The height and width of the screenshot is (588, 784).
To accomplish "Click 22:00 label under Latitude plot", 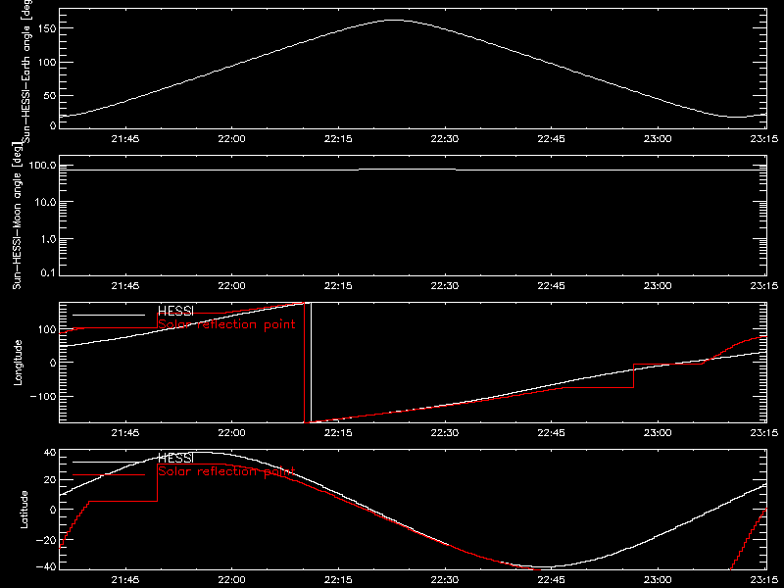I will (x=231, y=579).
